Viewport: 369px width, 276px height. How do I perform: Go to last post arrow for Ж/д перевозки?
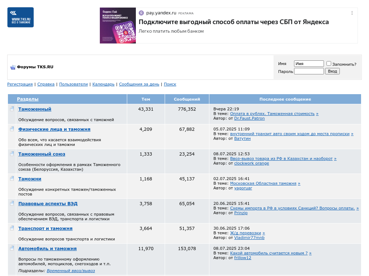click(264, 233)
